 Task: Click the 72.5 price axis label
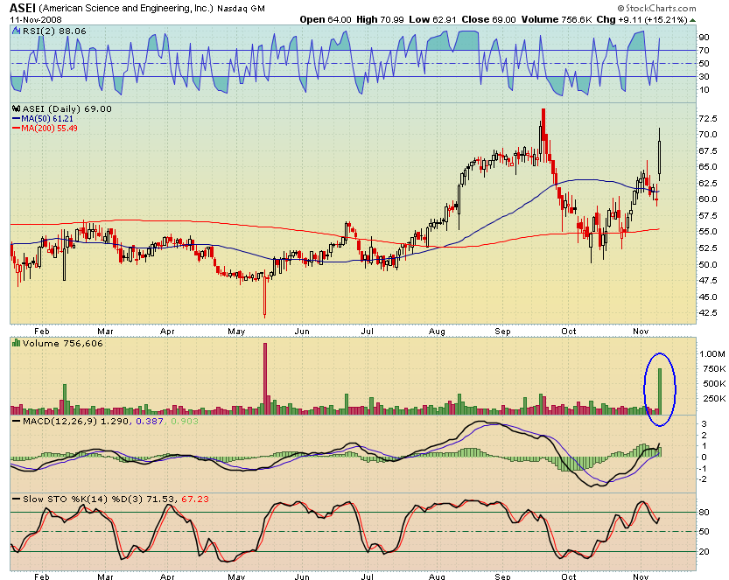click(x=708, y=118)
